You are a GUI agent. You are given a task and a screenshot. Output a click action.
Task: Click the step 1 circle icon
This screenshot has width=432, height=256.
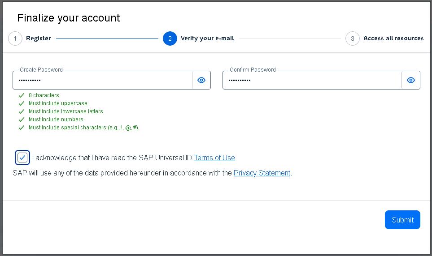pos(15,38)
